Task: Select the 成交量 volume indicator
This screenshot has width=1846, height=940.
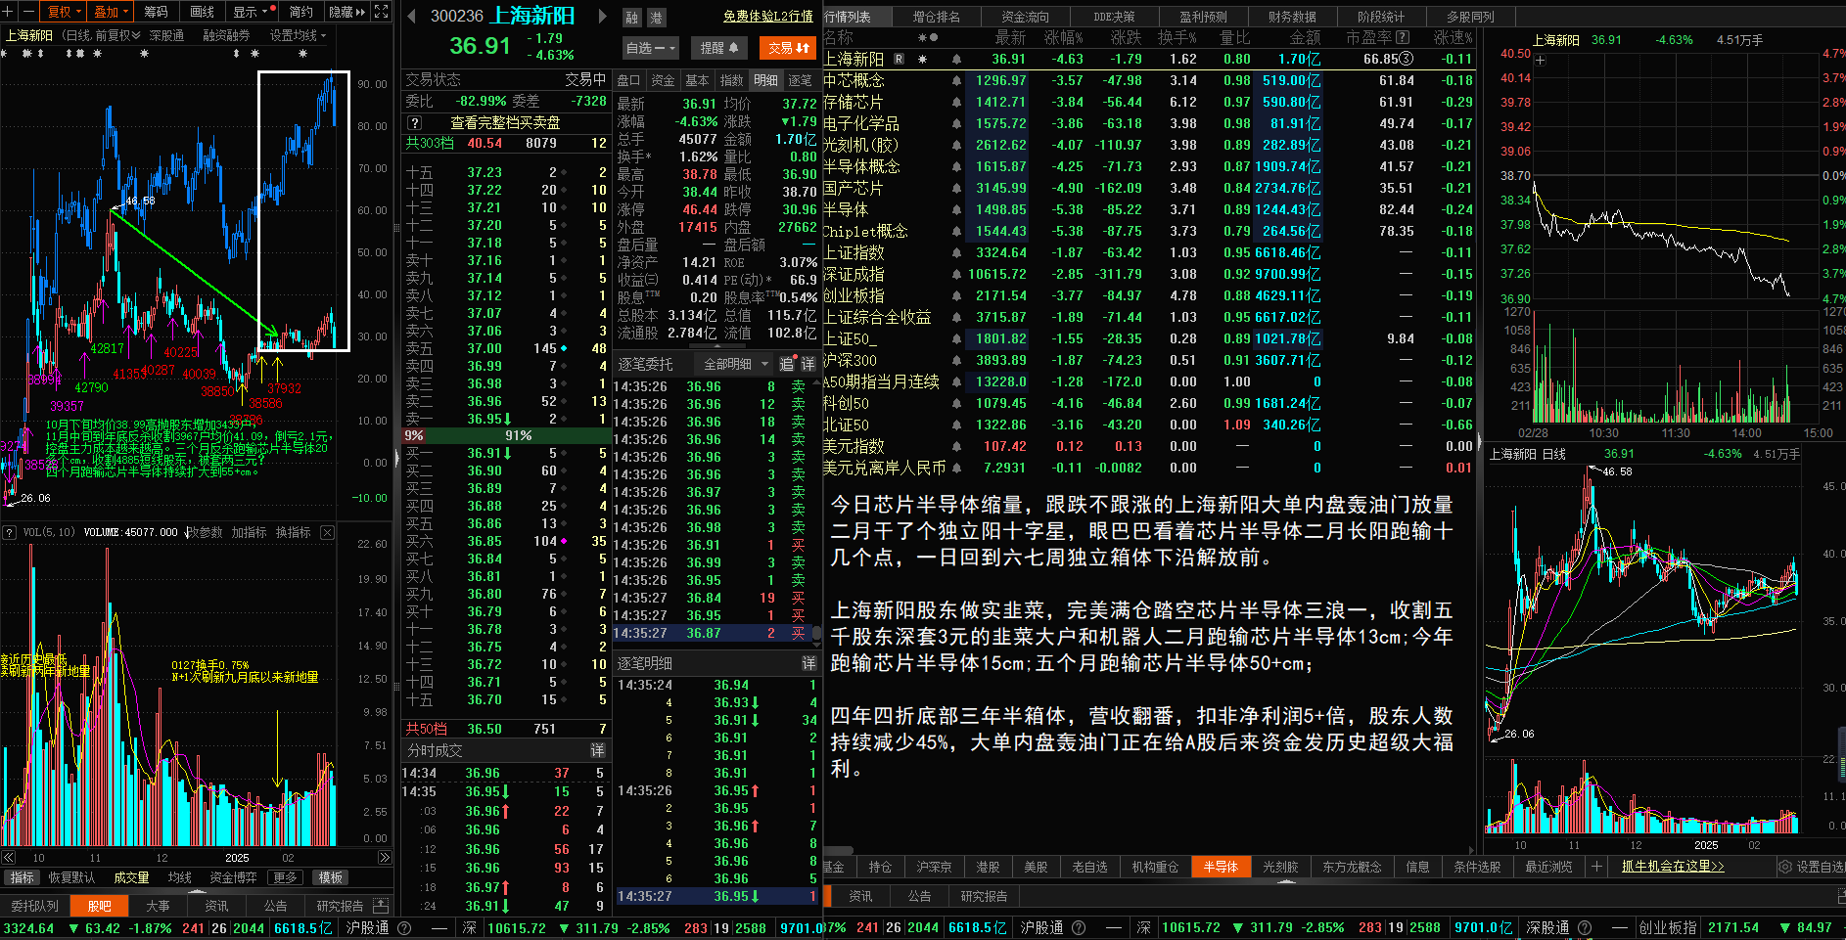Action: (131, 877)
